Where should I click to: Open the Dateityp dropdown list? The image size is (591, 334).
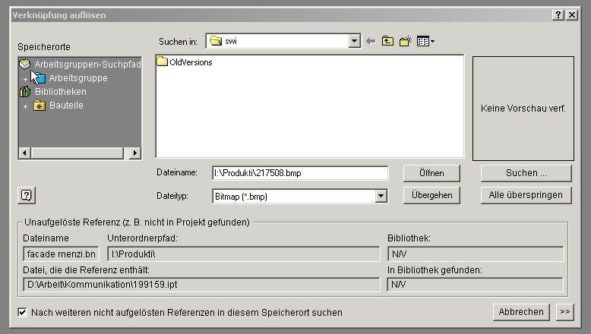[x=381, y=196]
